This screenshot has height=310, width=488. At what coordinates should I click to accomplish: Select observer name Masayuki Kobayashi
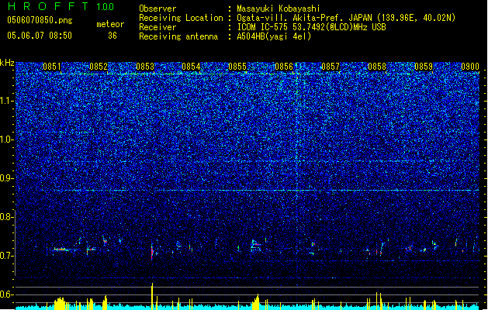pyautogui.click(x=279, y=9)
